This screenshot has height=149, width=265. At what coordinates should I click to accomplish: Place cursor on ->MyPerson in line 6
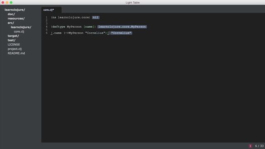coord(74,33)
